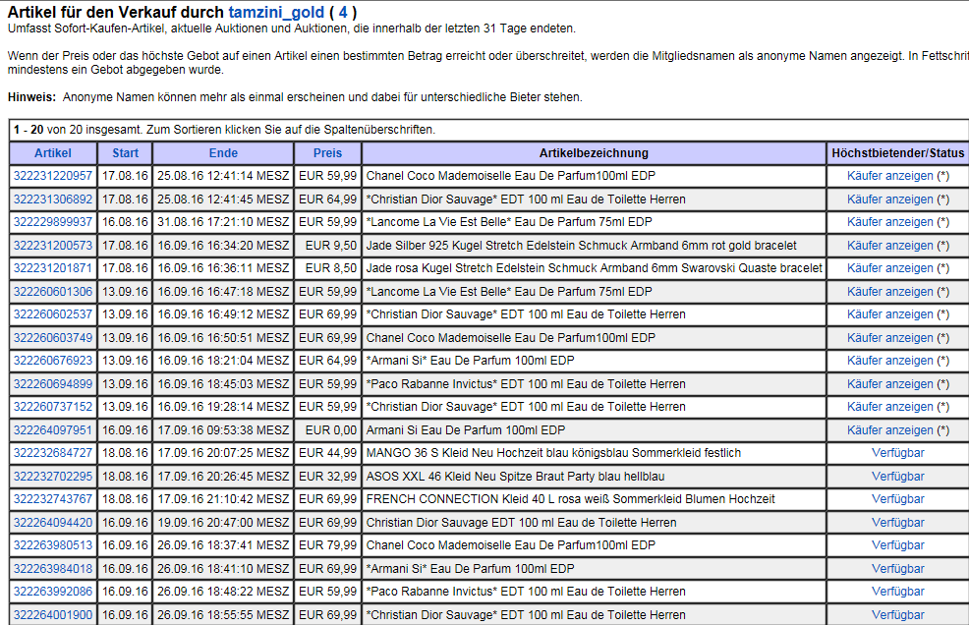Open item number 322264001900
This screenshot has width=969, height=625.
[53, 615]
